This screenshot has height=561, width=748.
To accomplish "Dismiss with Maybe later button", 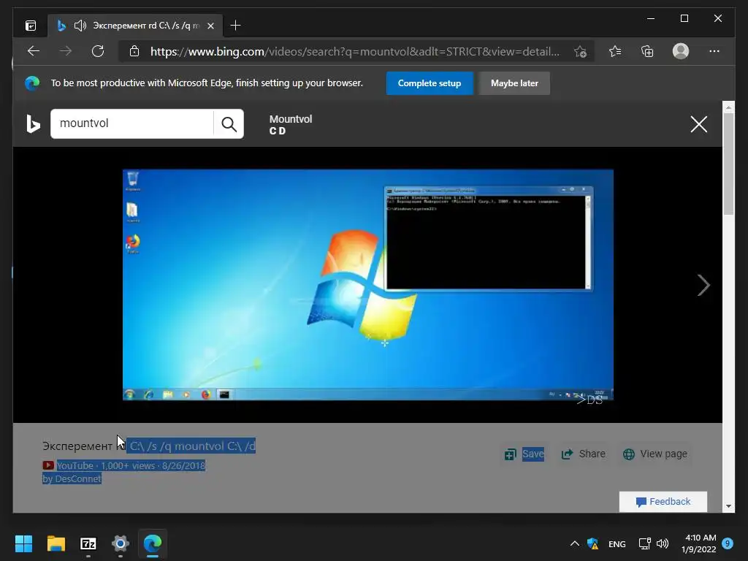I will pos(514,83).
